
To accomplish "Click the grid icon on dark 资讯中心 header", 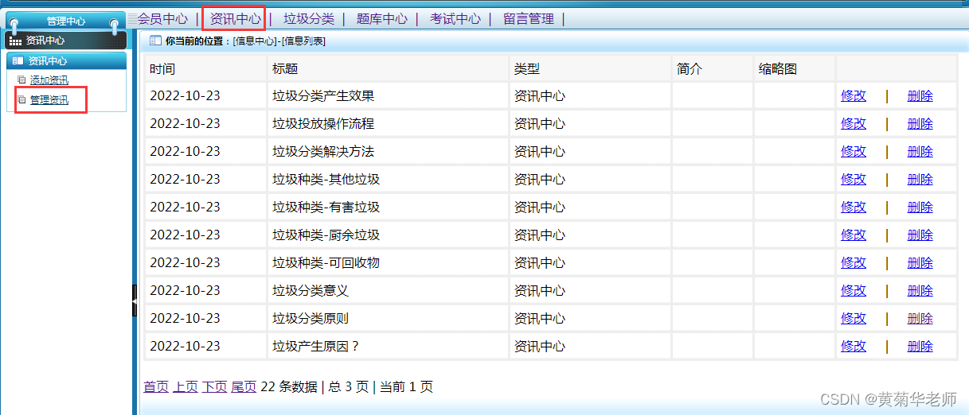I will (x=15, y=41).
